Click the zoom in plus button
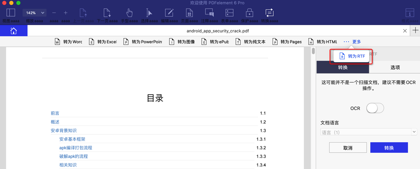Screen dimensions: 420x169 pyautogui.click(x=66, y=13)
